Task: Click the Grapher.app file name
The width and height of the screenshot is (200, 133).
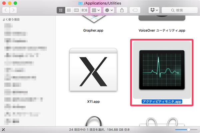Action: 93,31
